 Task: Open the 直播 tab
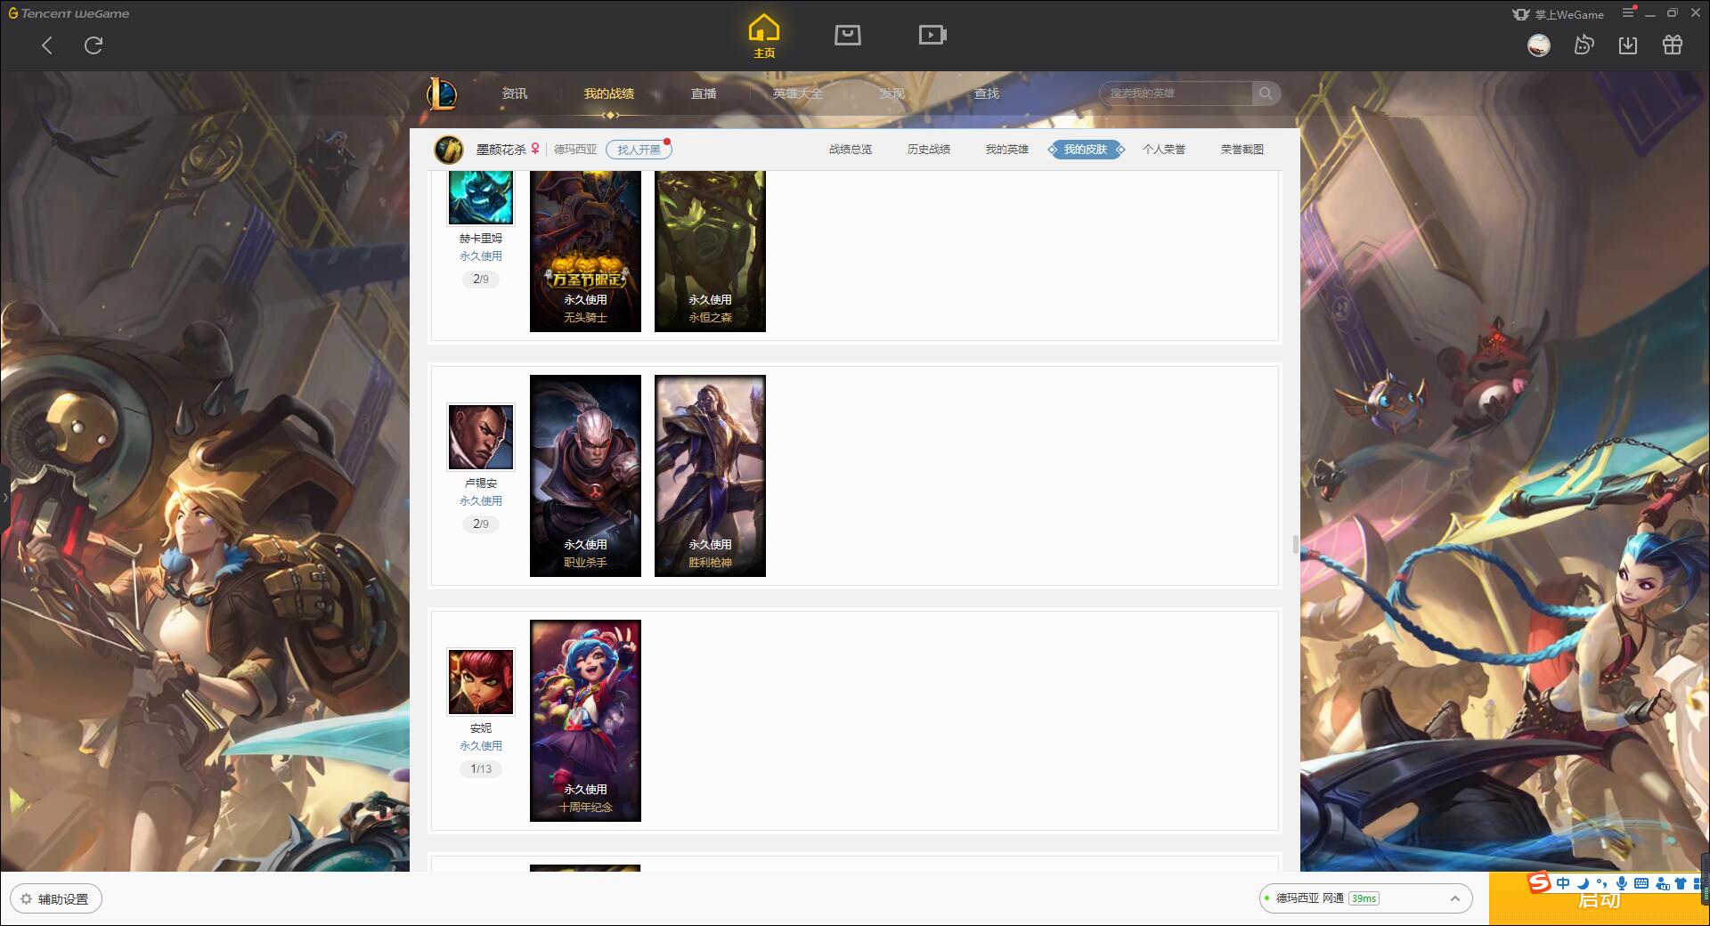point(704,93)
